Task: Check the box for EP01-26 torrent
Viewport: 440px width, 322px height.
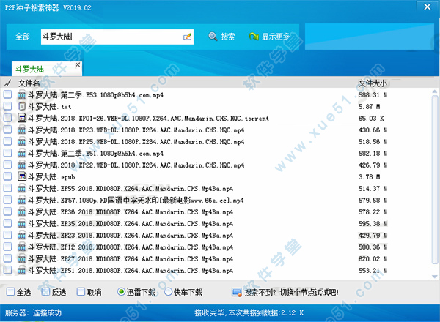Action: coord(8,118)
